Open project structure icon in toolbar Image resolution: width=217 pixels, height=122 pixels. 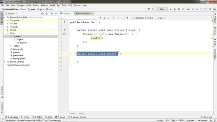tap(215, 9)
